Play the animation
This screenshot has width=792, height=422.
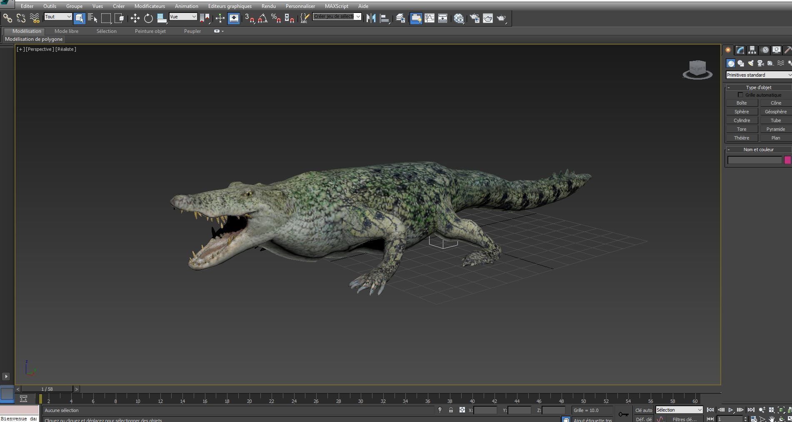coord(730,410)
